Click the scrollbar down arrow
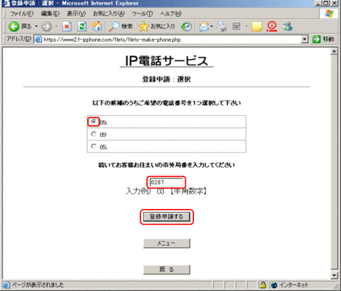This screenshot has height=291, width=341. coord(334,275)
